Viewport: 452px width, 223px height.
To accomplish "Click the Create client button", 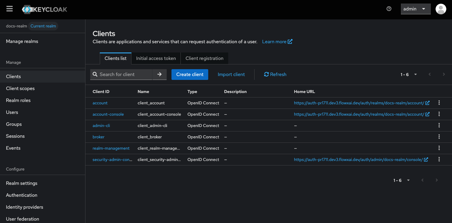I will coord(190,75).
